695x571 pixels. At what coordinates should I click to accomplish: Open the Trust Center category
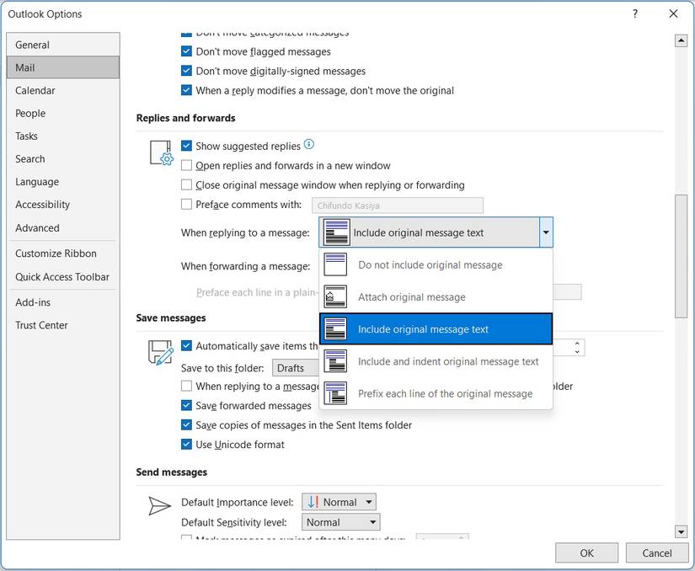(x=63, y=325)
